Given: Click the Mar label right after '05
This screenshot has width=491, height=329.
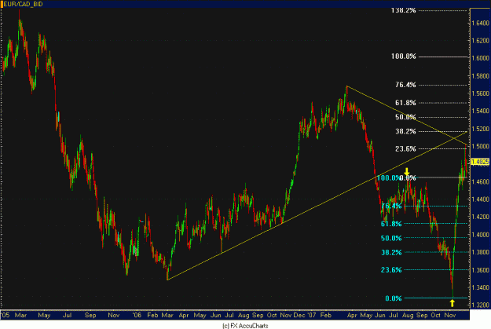Looking at the screenshot, I should tap(20, 315).
